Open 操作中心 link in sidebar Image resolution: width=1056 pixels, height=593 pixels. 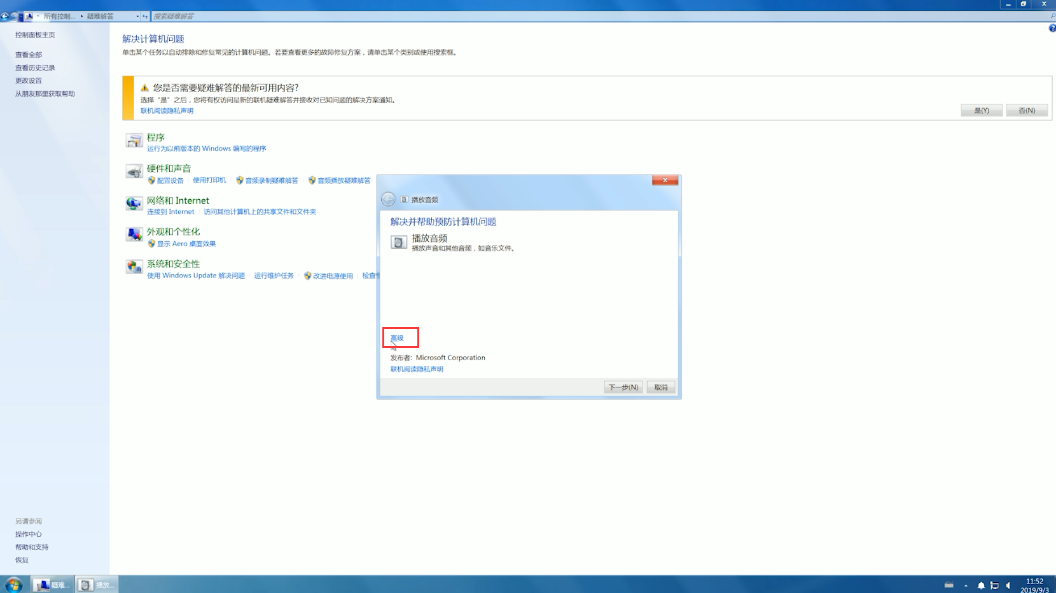coord(29,534)
